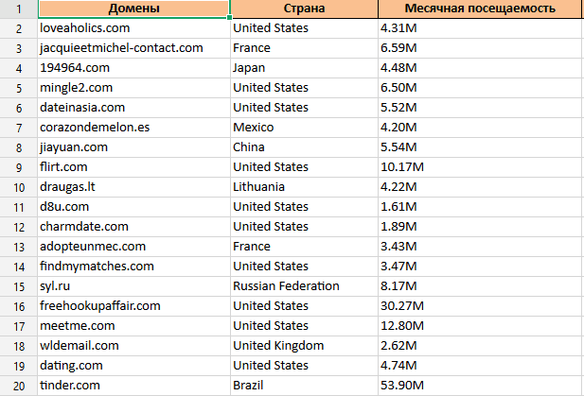584x396 pixels.
Task: Select the Brazil country cell
Action: tap(304, 386)
